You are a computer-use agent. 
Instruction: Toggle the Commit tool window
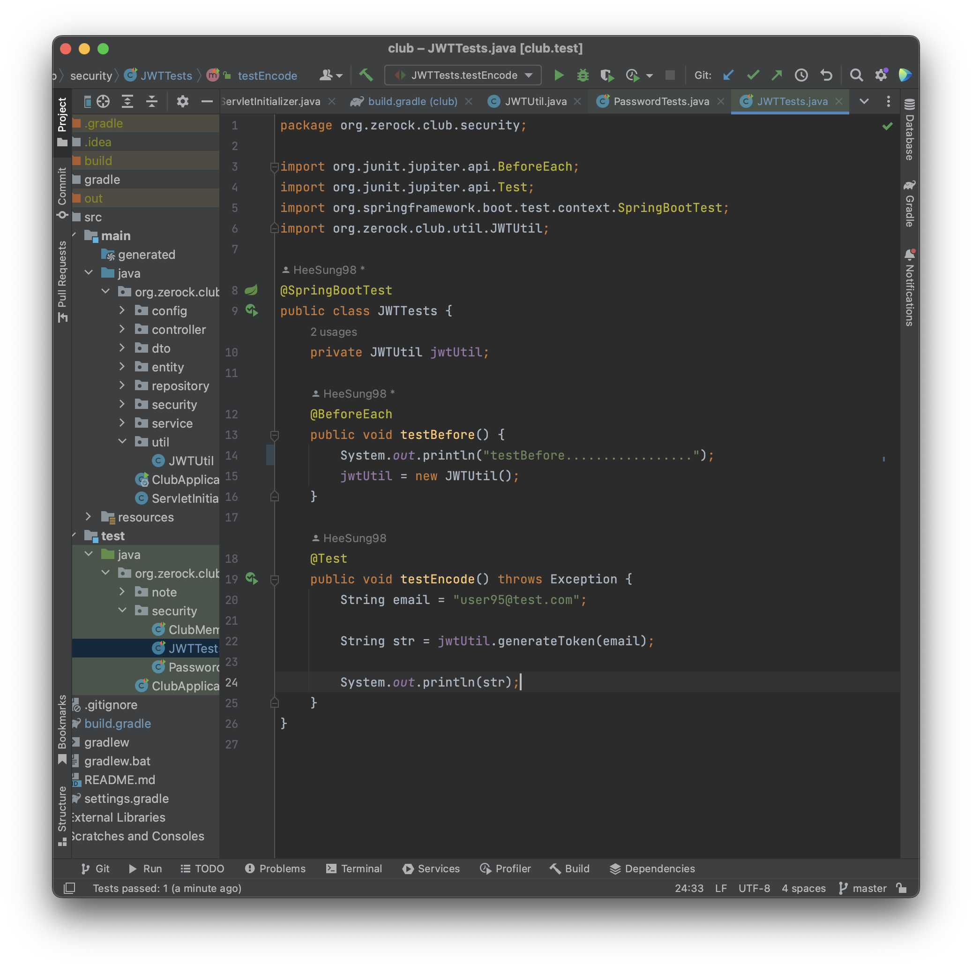[62, 193]
